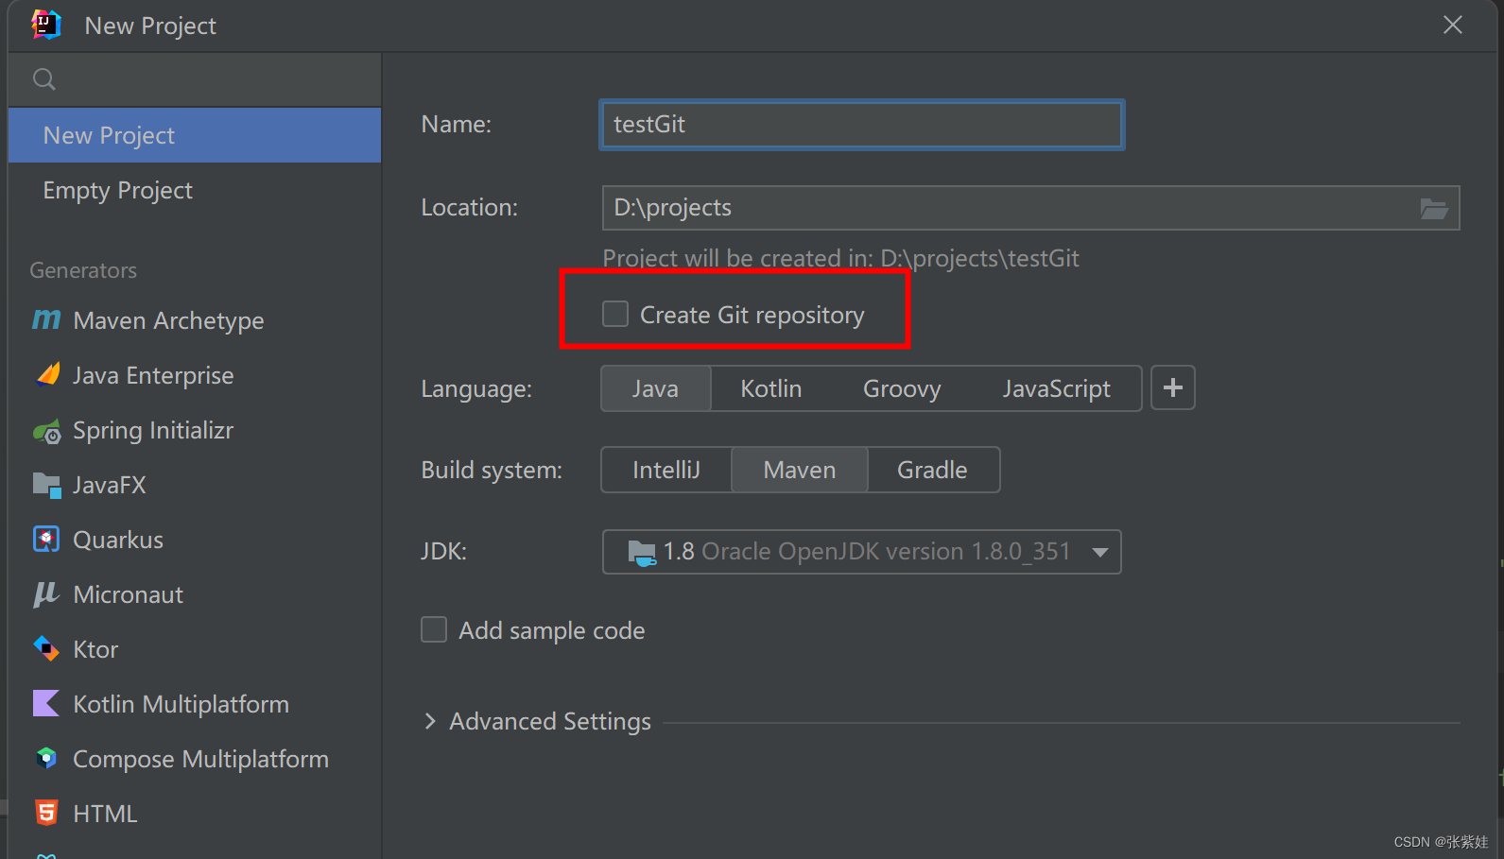Expand Advanced Settings section

(x=431, y=721)
